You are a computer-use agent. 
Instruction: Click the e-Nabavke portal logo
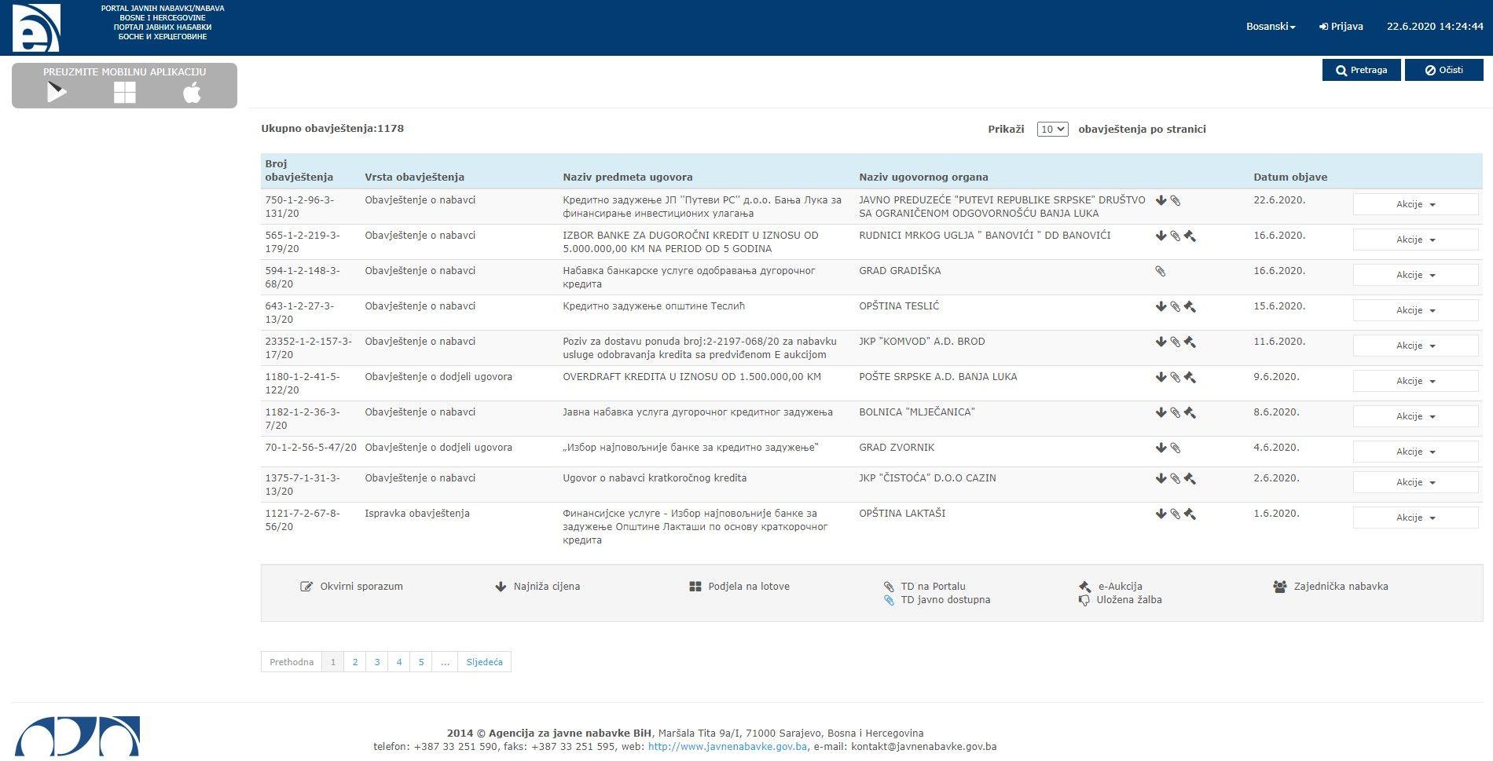[x=36, y=27]
